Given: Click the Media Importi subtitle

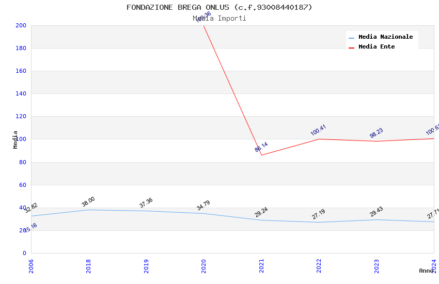Looking at the screenshot, I should click(219, 18).
